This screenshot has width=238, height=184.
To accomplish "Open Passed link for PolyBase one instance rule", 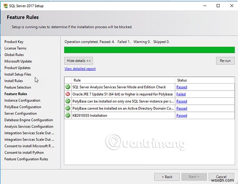I will (x=182, y=101).
